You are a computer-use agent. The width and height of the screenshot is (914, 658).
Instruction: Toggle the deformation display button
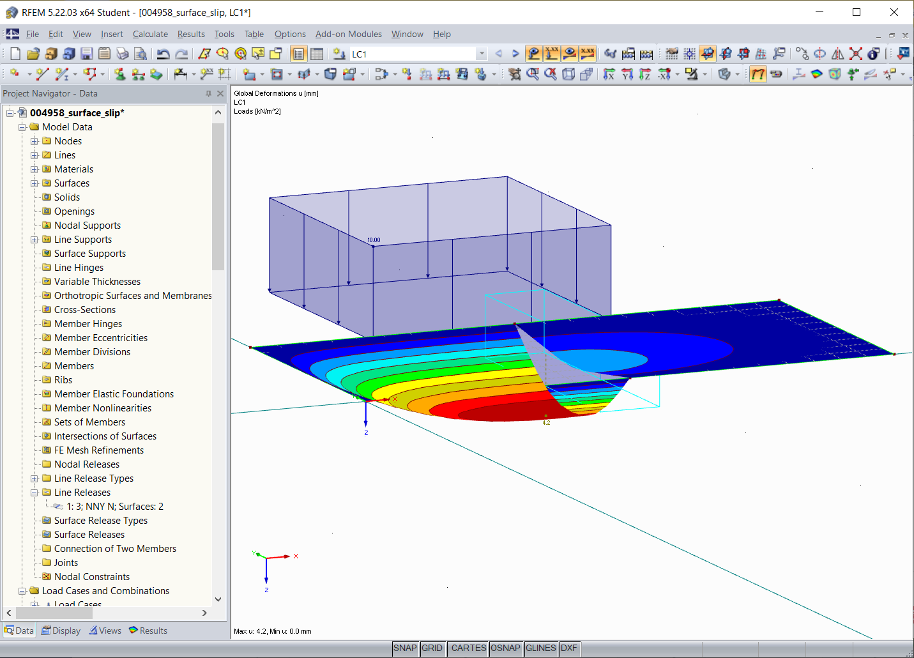pyautogui.click(x=758, y=74)
